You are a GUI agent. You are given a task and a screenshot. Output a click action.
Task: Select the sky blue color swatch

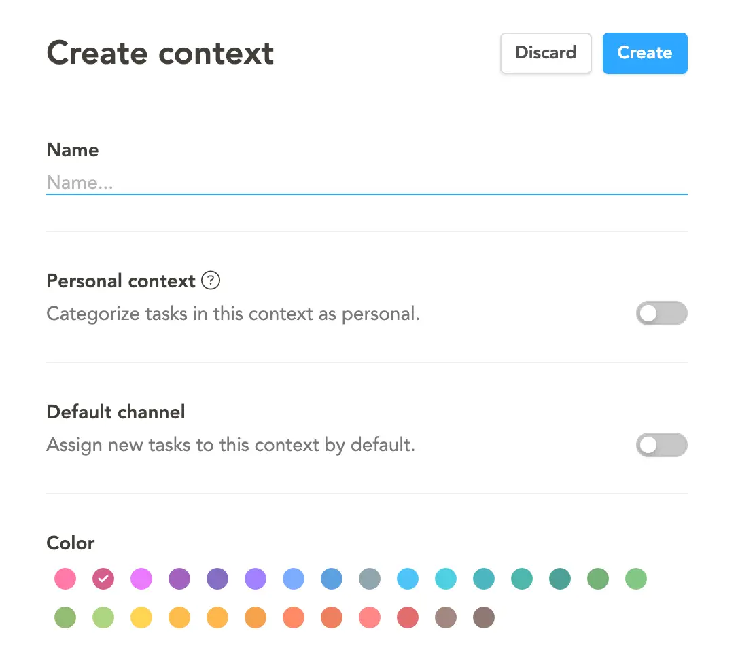(408, 579)
